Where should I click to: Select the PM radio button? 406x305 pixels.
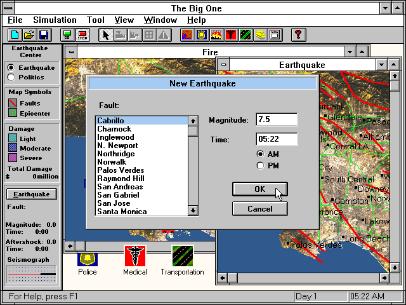click(x=261, y=166)
